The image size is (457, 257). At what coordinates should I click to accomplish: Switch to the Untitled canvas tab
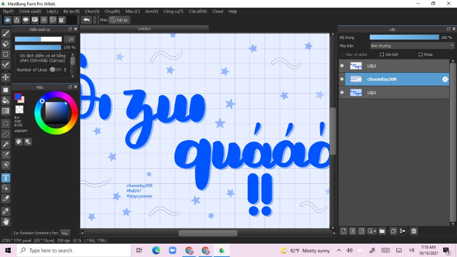pos(144,29)
